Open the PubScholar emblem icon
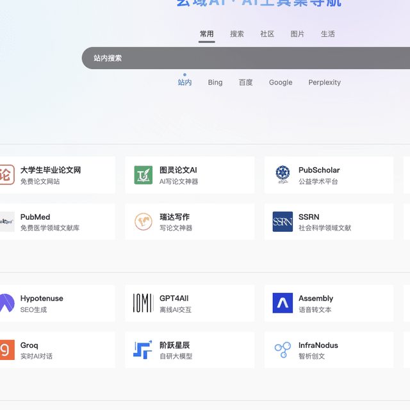The height and width of the screenshot is (410, 410). click(x=283, y=175)
